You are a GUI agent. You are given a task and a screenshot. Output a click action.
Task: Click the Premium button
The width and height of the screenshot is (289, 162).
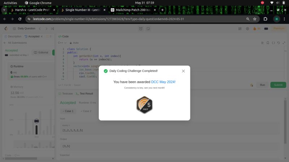(279, 29)
